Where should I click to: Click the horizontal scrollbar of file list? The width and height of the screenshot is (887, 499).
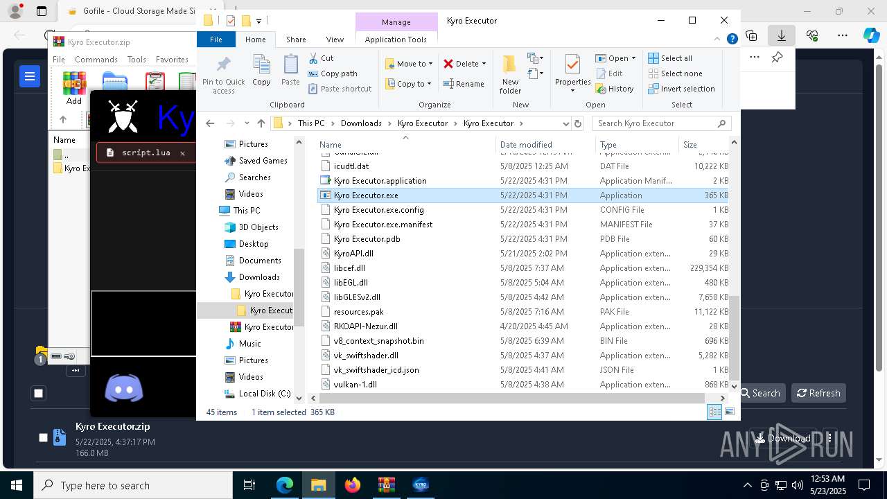(x=512, y=398)
